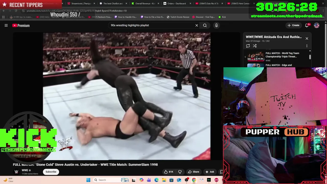
Task: Start voice search with microphone icon
Action: click(x=216, y=25)
